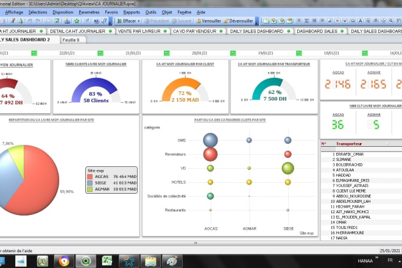Click the FR language indicator in tray
Screen dimensions: 402x268
390,260
